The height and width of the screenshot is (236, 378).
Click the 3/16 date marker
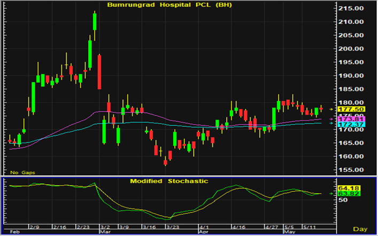[149, 227]
